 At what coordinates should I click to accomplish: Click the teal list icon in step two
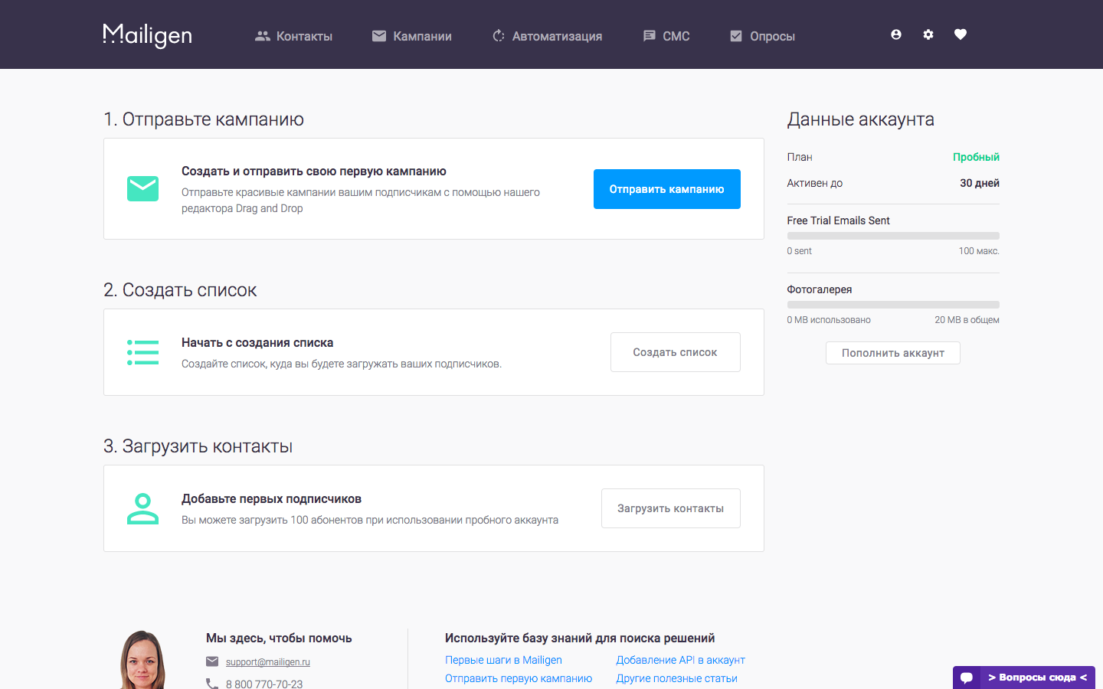click(x=142, y=351)
